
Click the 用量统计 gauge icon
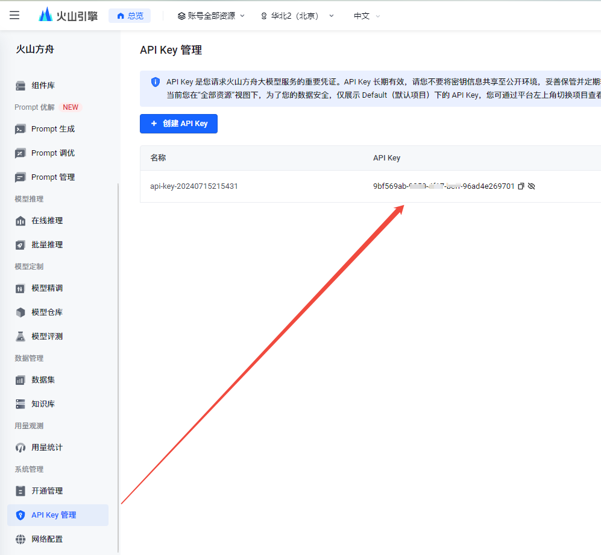click(x=20, y=448)
